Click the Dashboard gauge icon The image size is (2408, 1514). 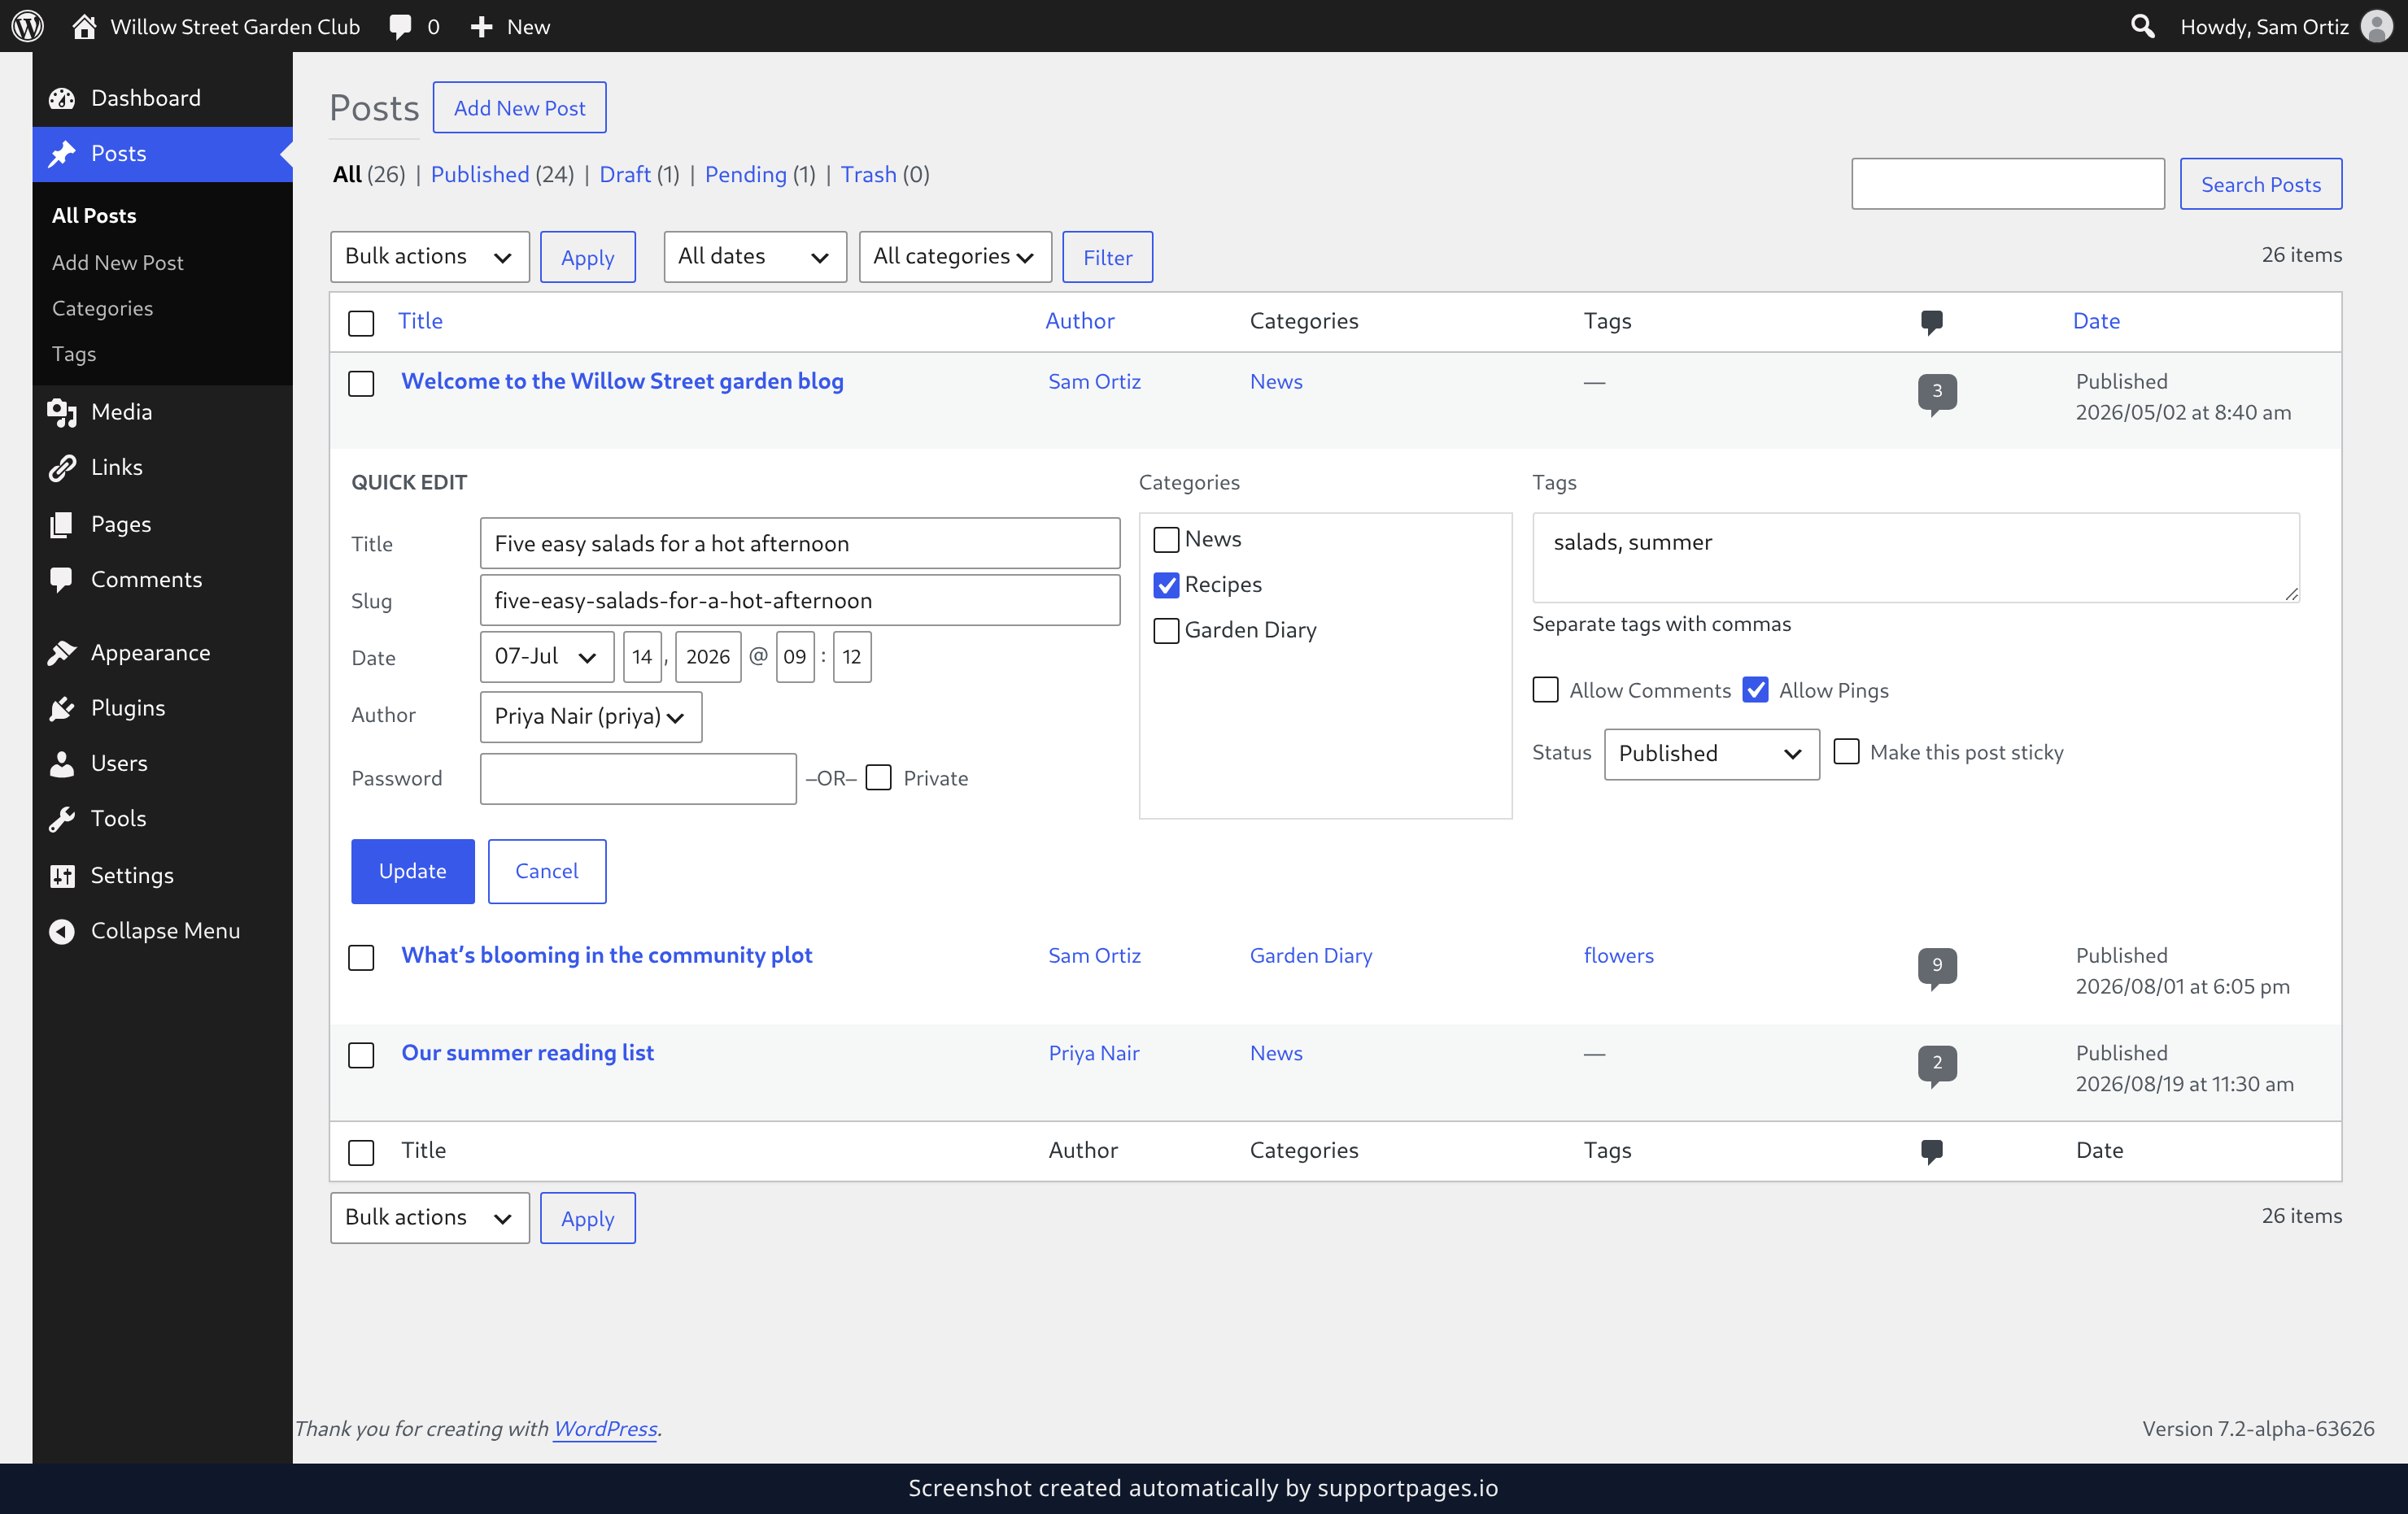click(x=62, y=98)
